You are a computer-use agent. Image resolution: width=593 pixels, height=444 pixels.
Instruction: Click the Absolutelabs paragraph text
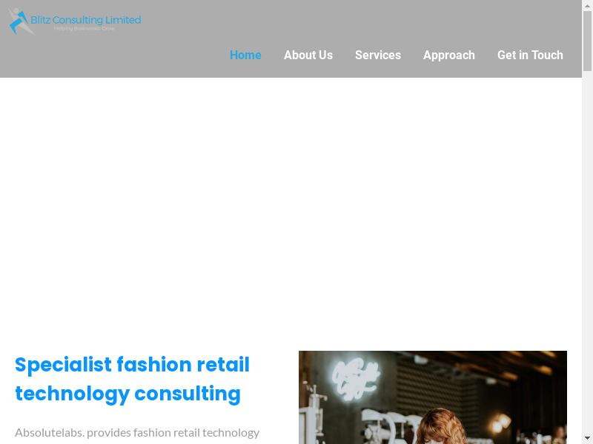tap(137, 433)
